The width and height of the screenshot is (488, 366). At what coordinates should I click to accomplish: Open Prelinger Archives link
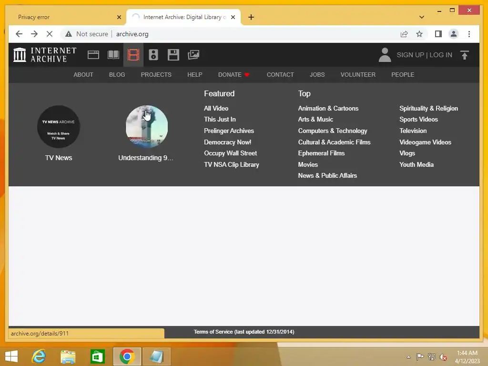(229, 131)
